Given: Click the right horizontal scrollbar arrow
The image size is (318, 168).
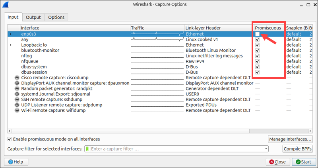Looking at the screenshot, I should (310, 131).
